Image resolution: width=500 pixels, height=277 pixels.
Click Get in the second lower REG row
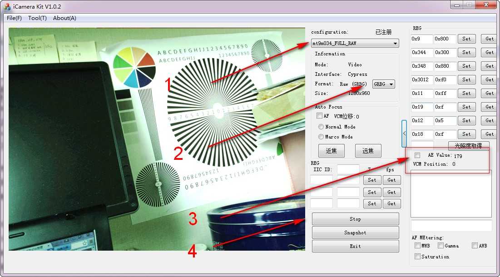tap(391, 192)
